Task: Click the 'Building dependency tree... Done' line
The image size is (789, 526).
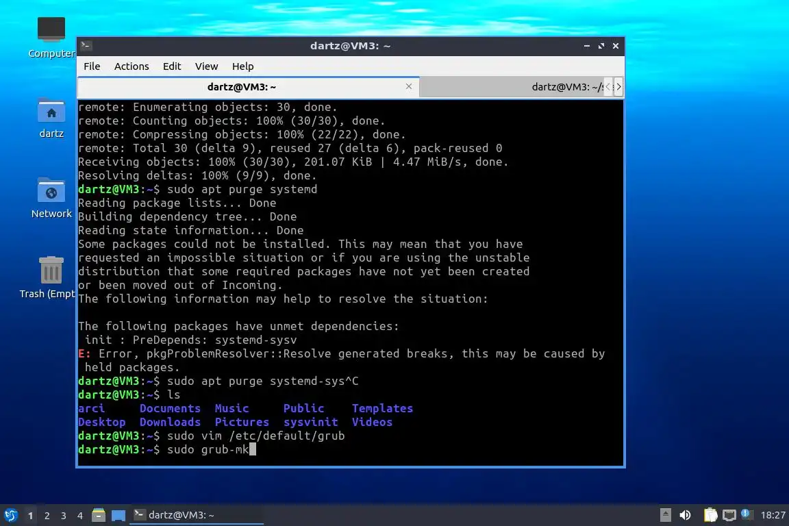Action: 187,217
